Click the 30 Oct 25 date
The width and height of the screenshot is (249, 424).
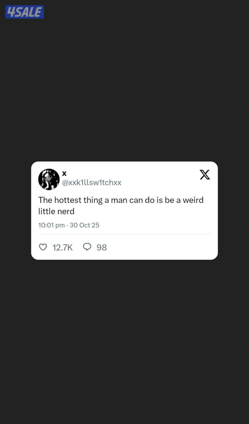tap(84, 225)
